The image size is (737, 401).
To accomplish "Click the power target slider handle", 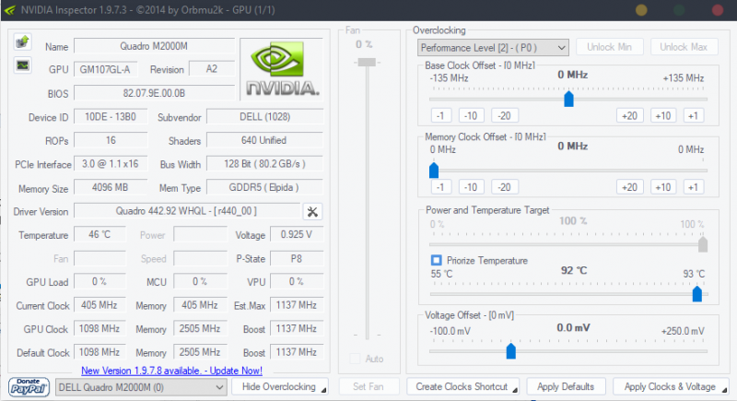I will (703, 244).
